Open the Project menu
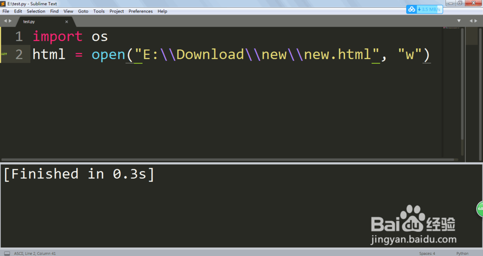 116,11
